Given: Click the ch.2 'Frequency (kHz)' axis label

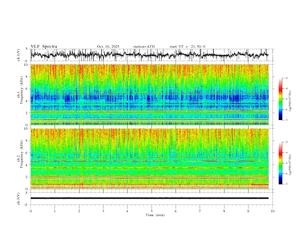Looking at the screenshot, I should 22,154.
